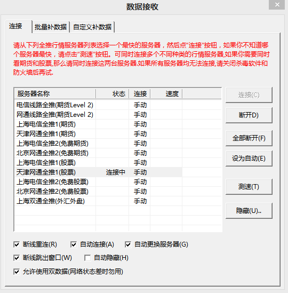Click the 连接 column header in list
288x293 pixels.
140,93
